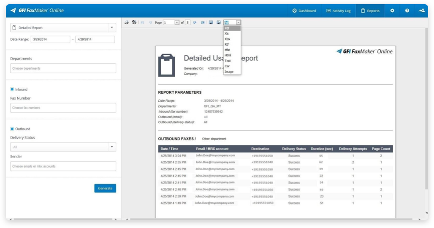
Task: Open the Reports tab
Action: pos(370,11)
